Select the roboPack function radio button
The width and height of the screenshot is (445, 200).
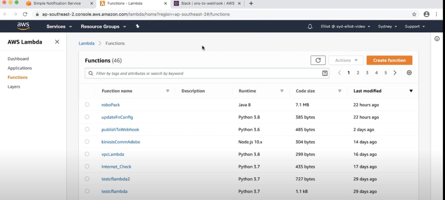click(x=87, y=104)
